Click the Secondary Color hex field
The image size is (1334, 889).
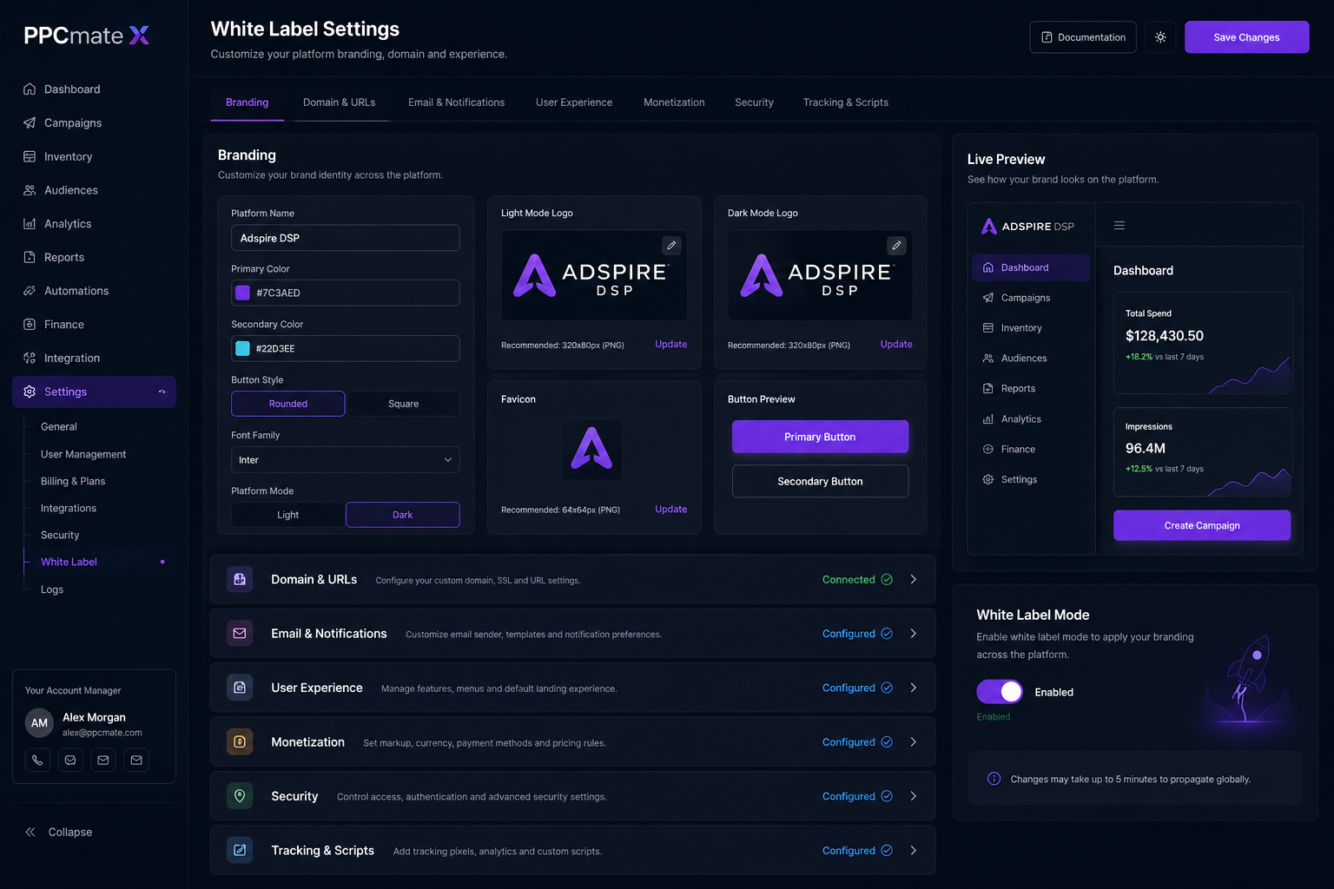346,349
